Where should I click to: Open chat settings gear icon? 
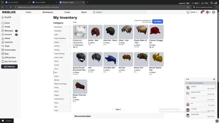click(214, 79)
